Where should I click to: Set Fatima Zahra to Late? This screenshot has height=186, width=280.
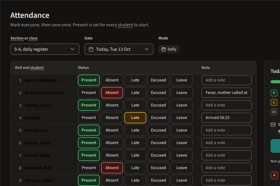135,105
